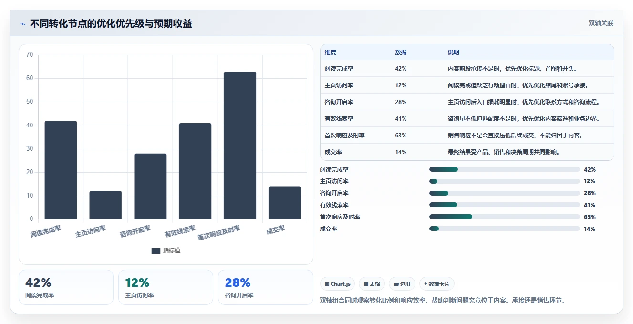Click the footer note starting 双轴组合同时观察
This screenshot has width=633, height=324.
[442, 300]
